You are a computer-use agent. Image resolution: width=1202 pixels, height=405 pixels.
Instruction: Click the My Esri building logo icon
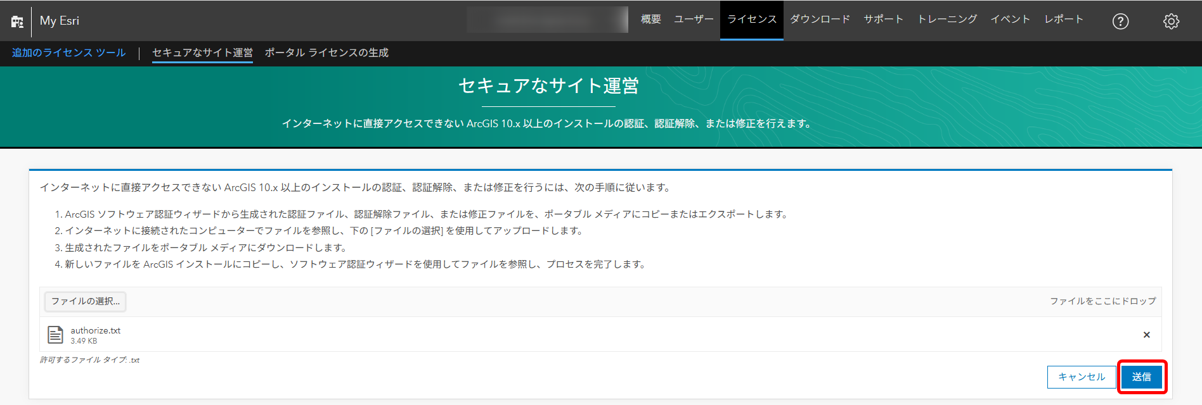click(x=17, y=22)
